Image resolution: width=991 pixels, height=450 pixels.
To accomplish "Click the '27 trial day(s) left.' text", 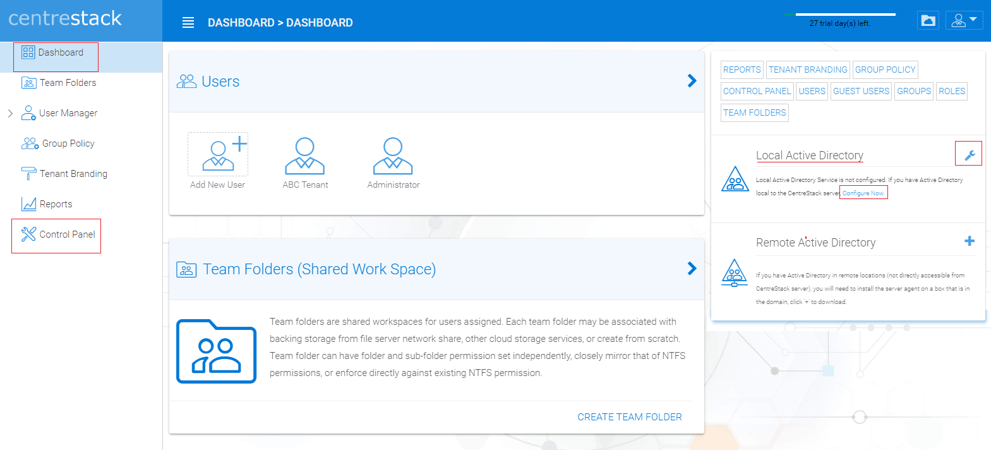I will tap(840, 23).
